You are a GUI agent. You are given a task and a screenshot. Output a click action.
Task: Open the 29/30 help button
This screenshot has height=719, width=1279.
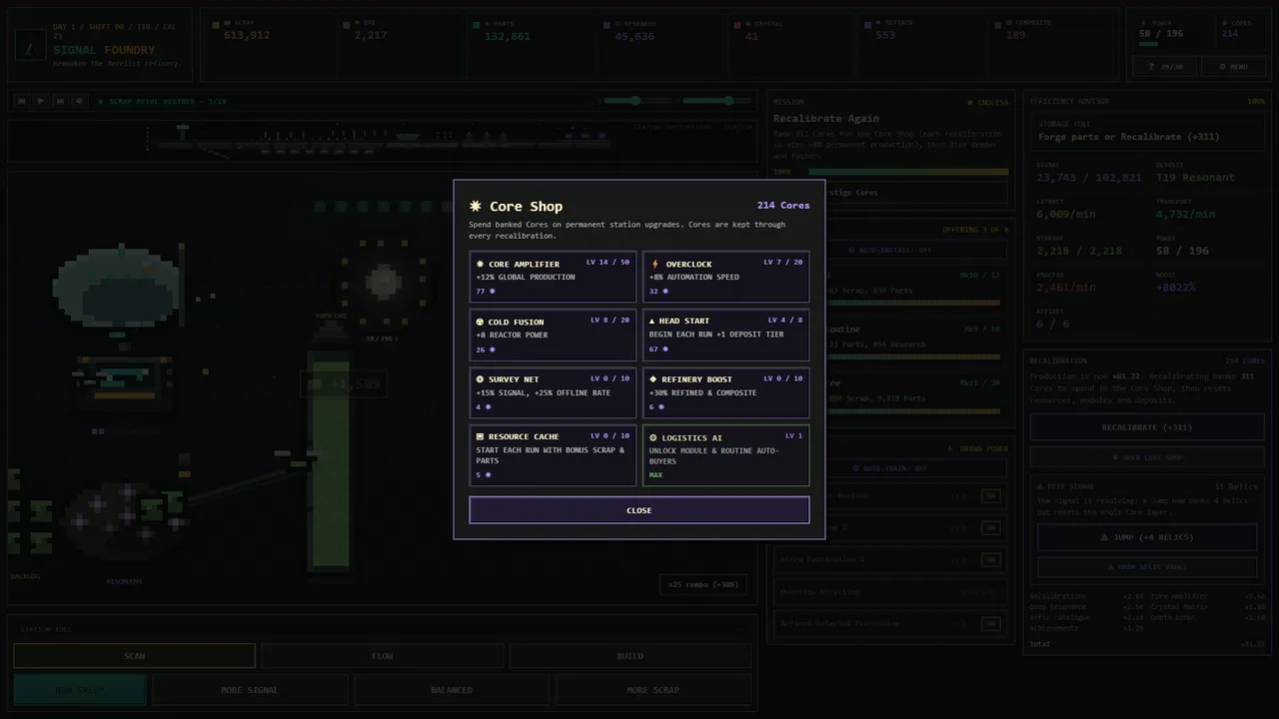pos(1165,67)
